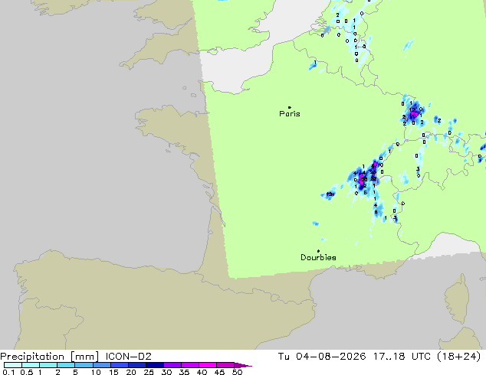Select the 45–50 mm legend color box
Screen dimensions: 486x375
pos(225,365)
